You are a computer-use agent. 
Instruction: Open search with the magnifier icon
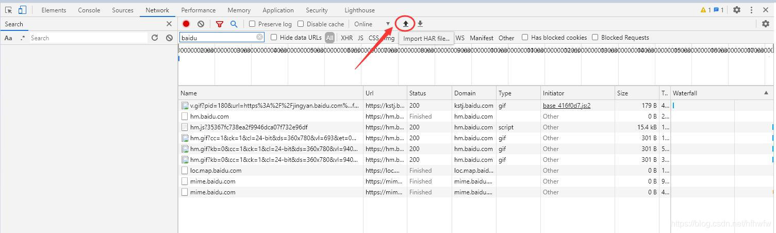[234, 24]
